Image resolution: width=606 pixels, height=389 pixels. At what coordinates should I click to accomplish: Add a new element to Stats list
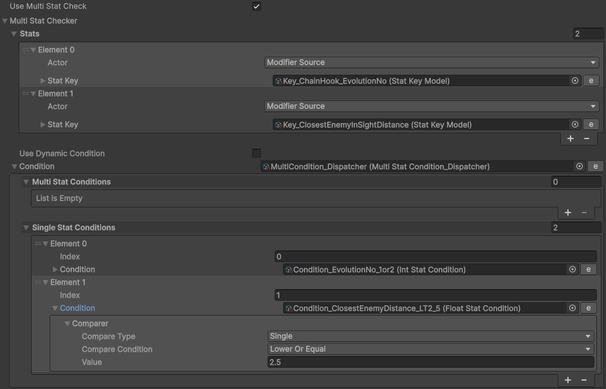571,138
